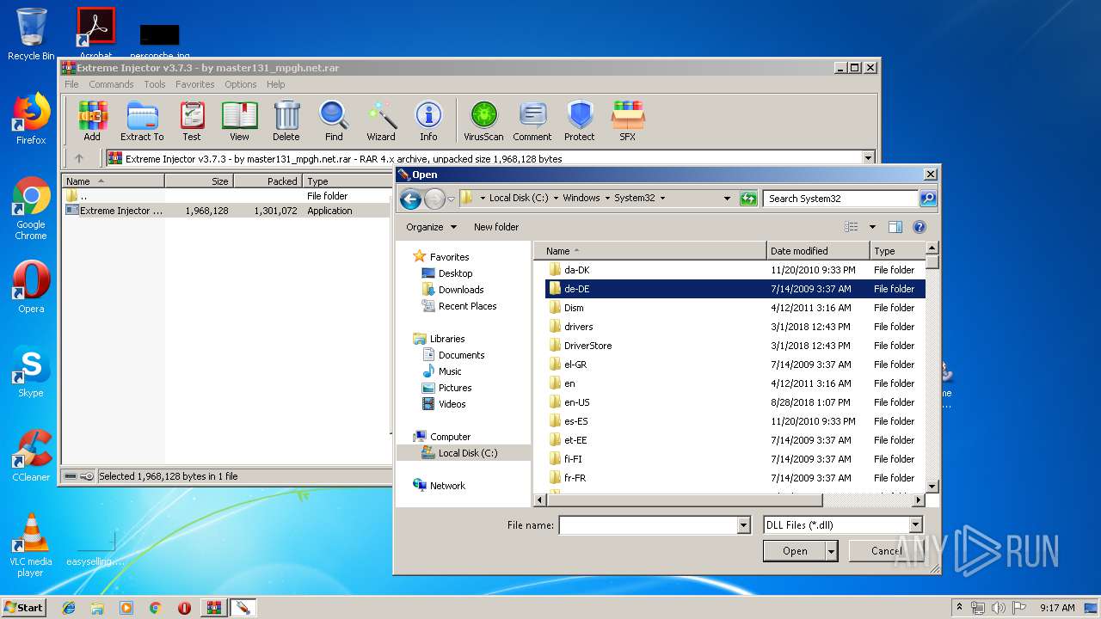Click the search magnifier in Open dialog
This screenshot has height=619, width=1101.
coord(927,198)
